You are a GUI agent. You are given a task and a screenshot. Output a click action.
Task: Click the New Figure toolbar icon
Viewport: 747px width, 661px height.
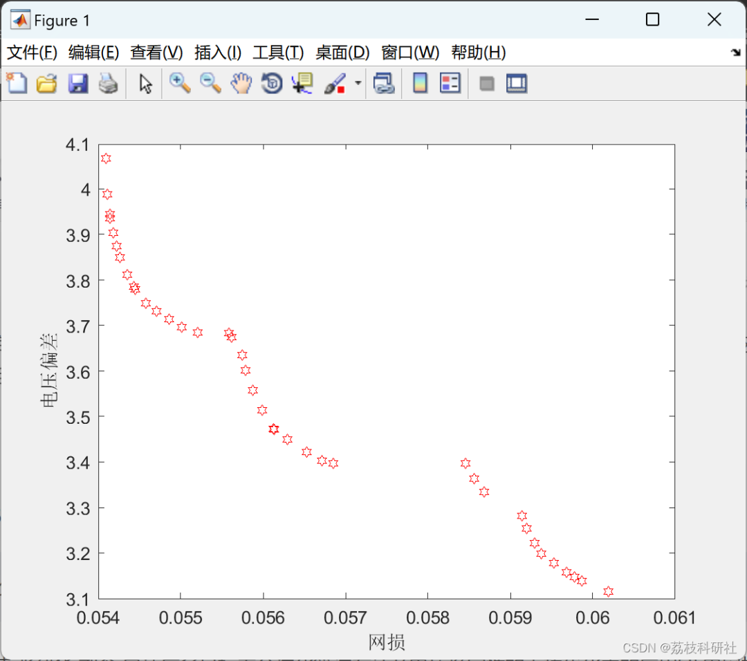click(x=17, y=84)
